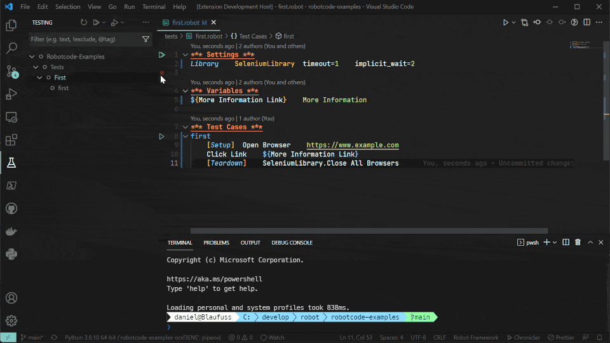Open the Accounts menu
610x343 pixels.
tap(11, 298)
